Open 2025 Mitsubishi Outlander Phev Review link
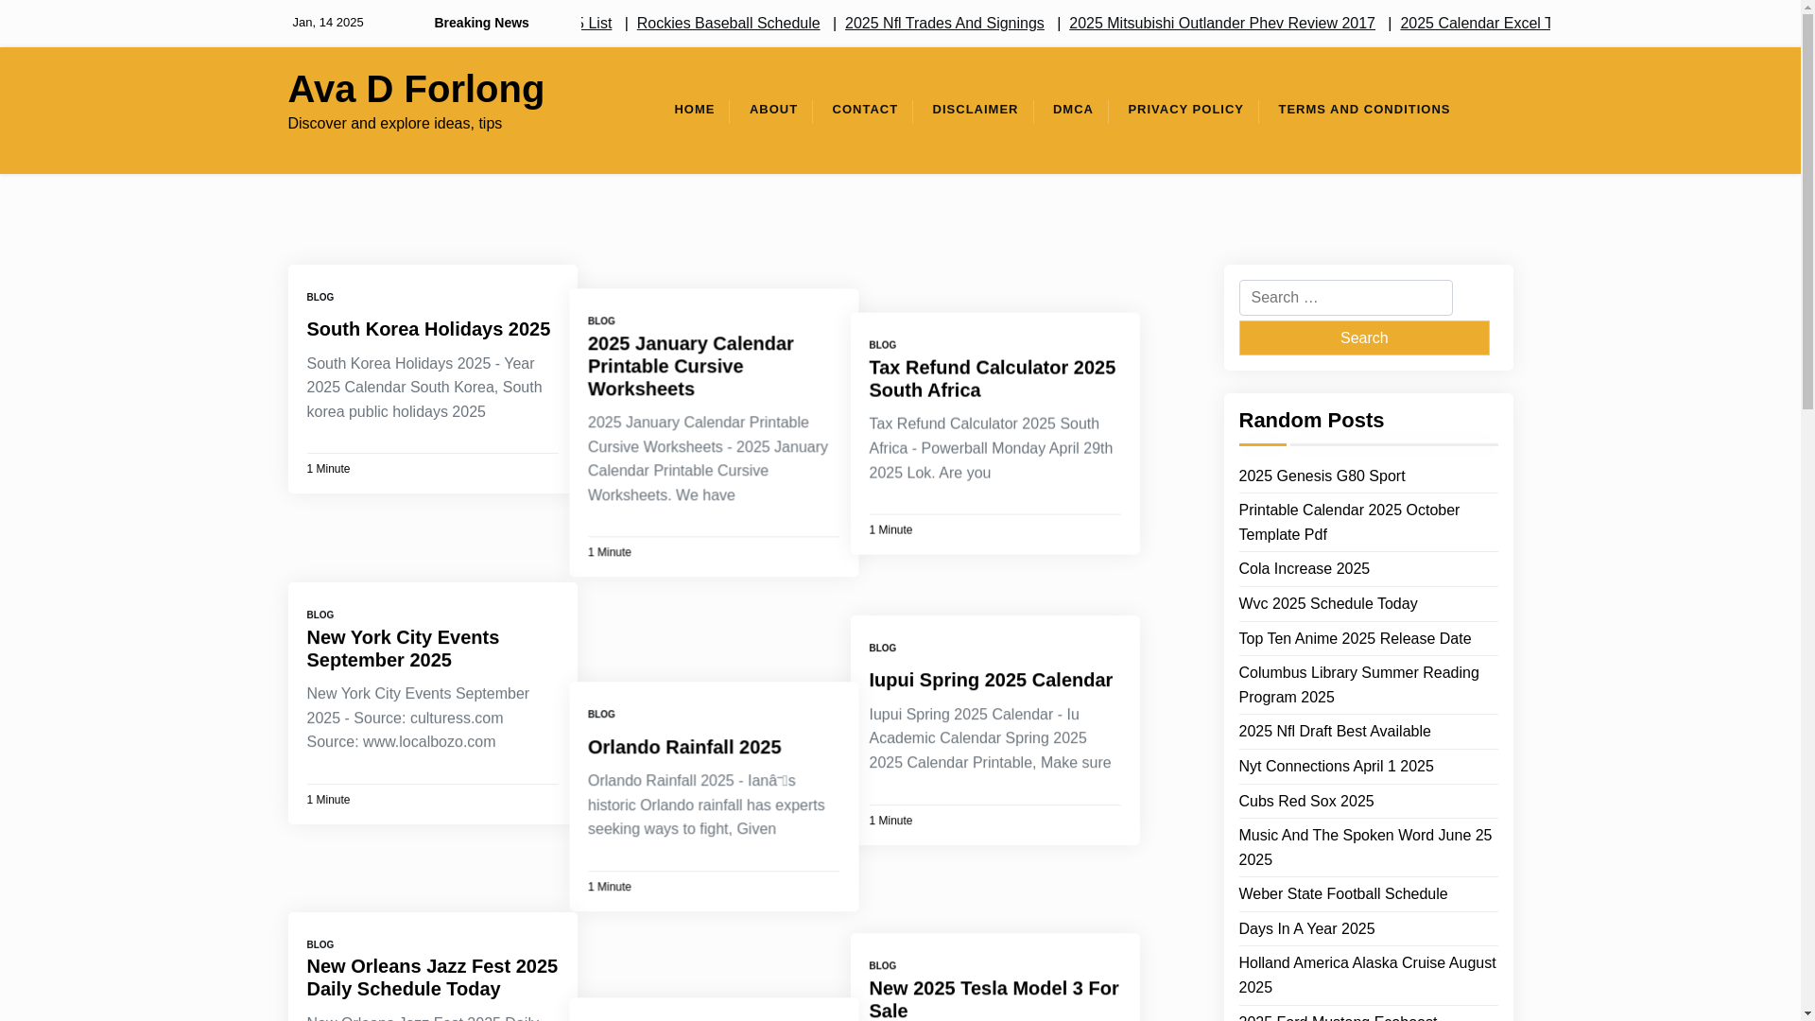 1221,24
